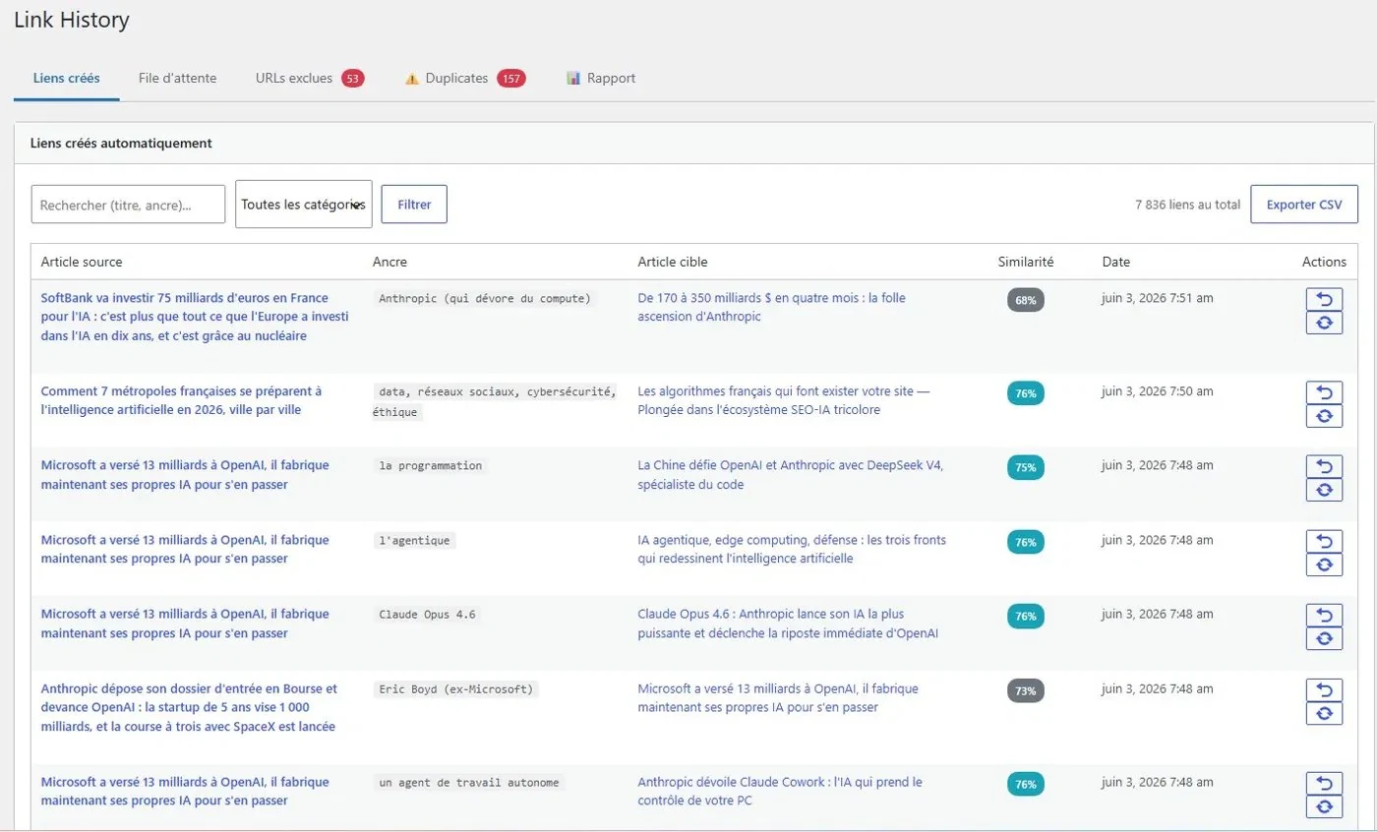1377x832 pixels.
Task: Click anchor text "l'agentique"
Action: click(414, 540)
